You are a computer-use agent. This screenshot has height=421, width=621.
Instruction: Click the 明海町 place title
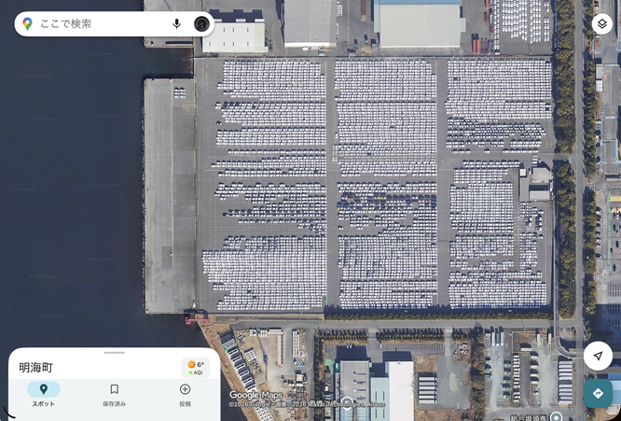tap(35, 368)
